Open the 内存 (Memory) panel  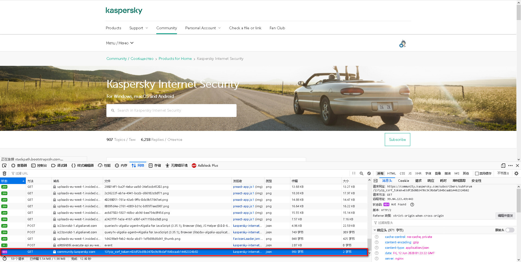tap(121, 166)
